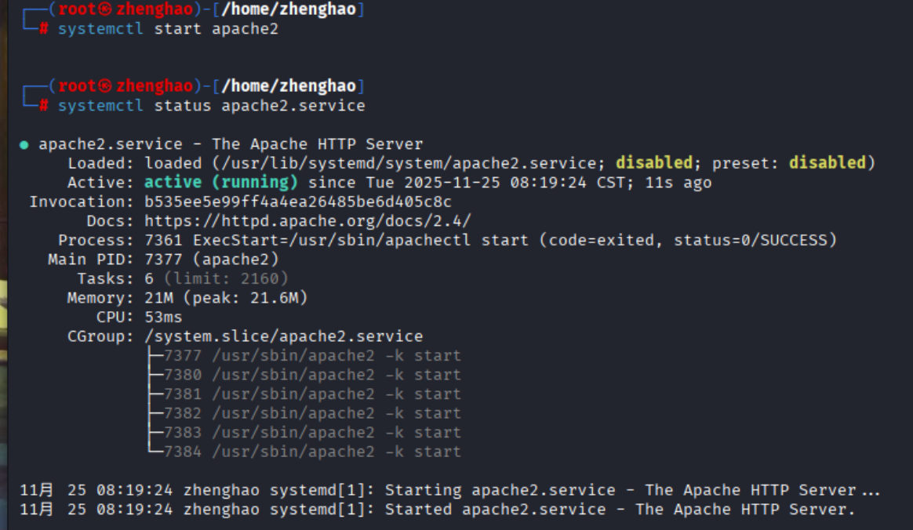Click the ExecStart apachectl process line
Viewport: 913px width, 530px height.
[490, 240]
